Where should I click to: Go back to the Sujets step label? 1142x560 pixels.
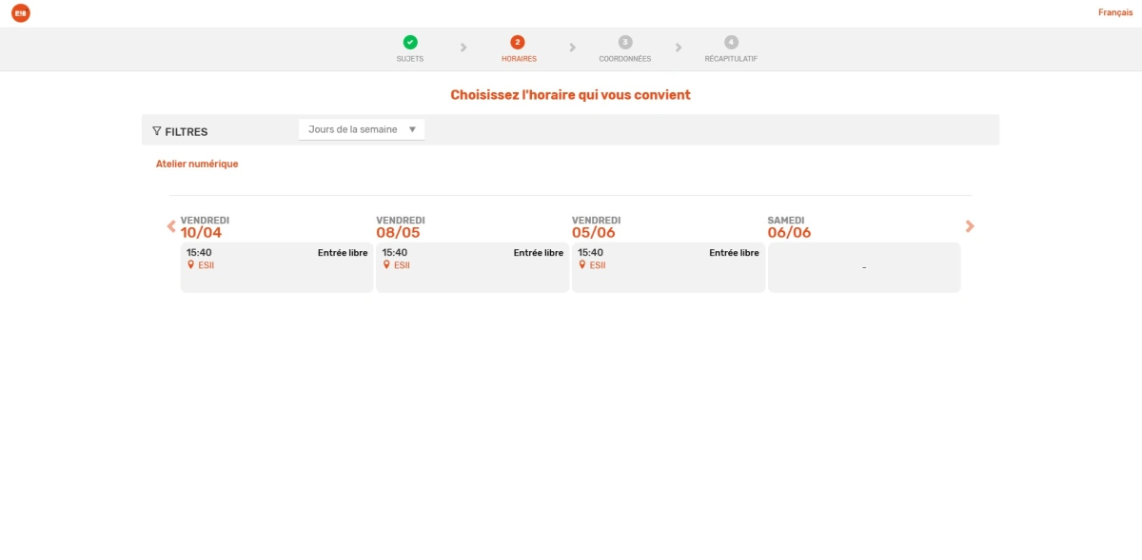pyautogui.click(x=410, y=59)
